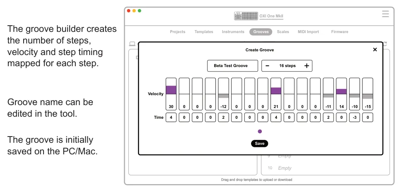Click the purple dot below time row

click(260, 132)
